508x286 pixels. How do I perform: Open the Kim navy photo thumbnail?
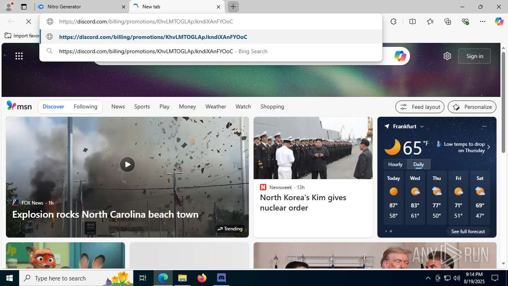313,148
